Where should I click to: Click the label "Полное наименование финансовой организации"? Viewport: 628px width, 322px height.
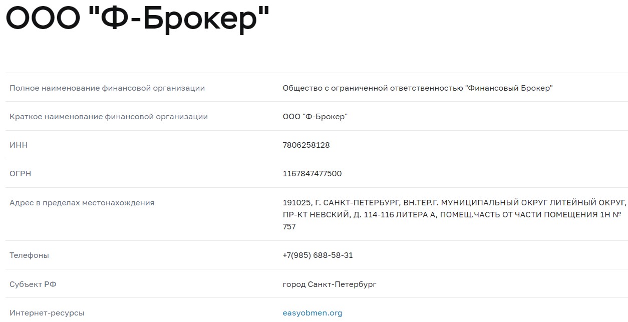tap(107, 88)
